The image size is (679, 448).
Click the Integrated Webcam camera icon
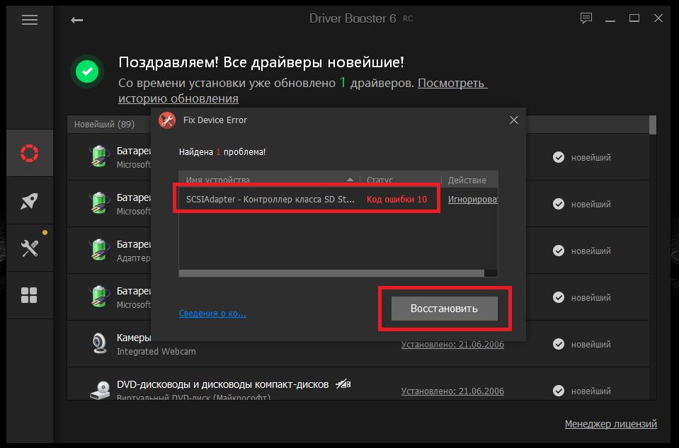pyautogui.click(x=100, y=344)
